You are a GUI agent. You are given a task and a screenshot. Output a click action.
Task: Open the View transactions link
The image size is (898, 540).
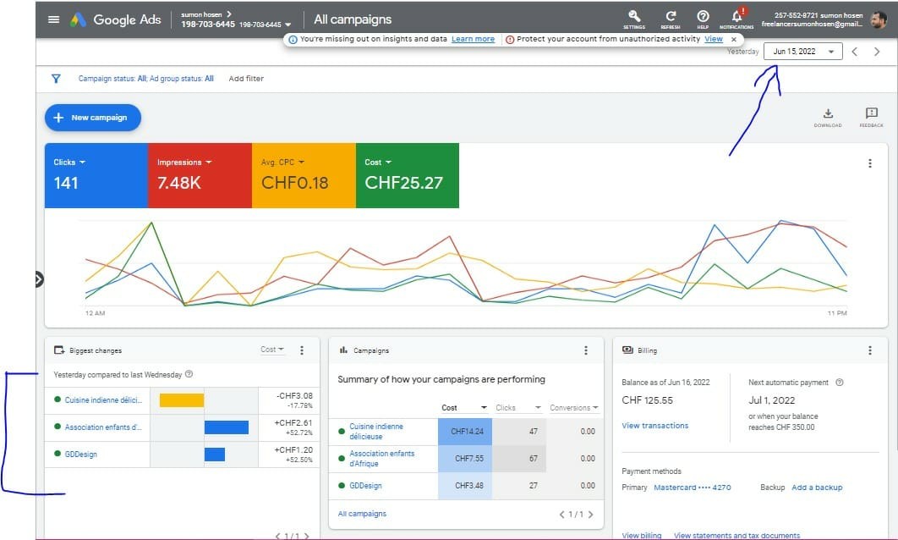654,426
